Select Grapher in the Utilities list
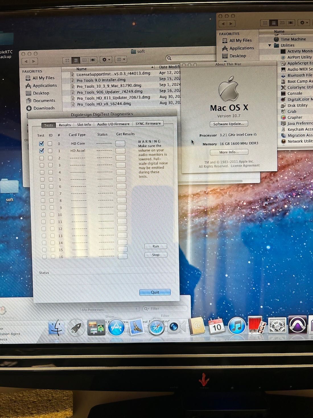Image resolution: width=313 pixels, height=418 pixels. (295, 117)
